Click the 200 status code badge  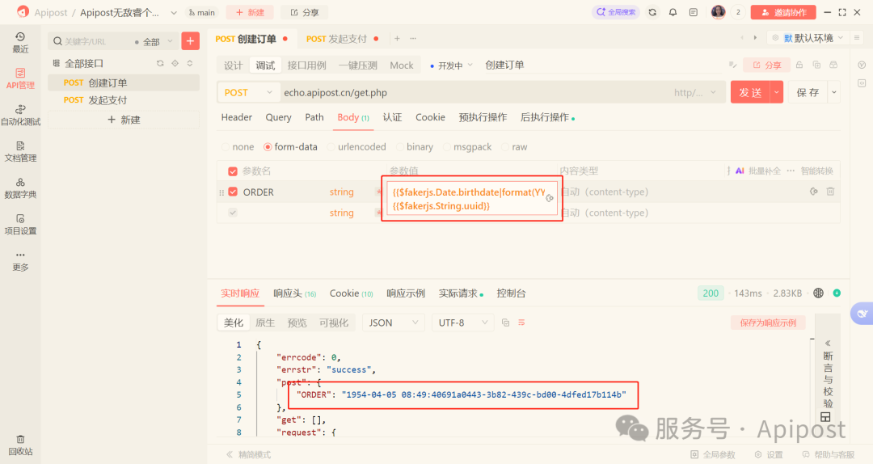tap(711, 293)
